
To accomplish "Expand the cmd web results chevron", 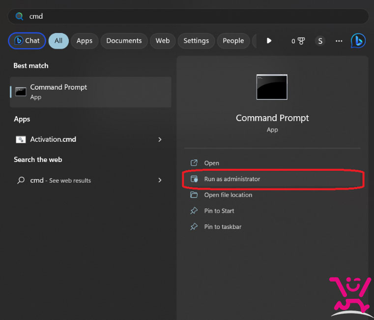I will pos(160,180).
